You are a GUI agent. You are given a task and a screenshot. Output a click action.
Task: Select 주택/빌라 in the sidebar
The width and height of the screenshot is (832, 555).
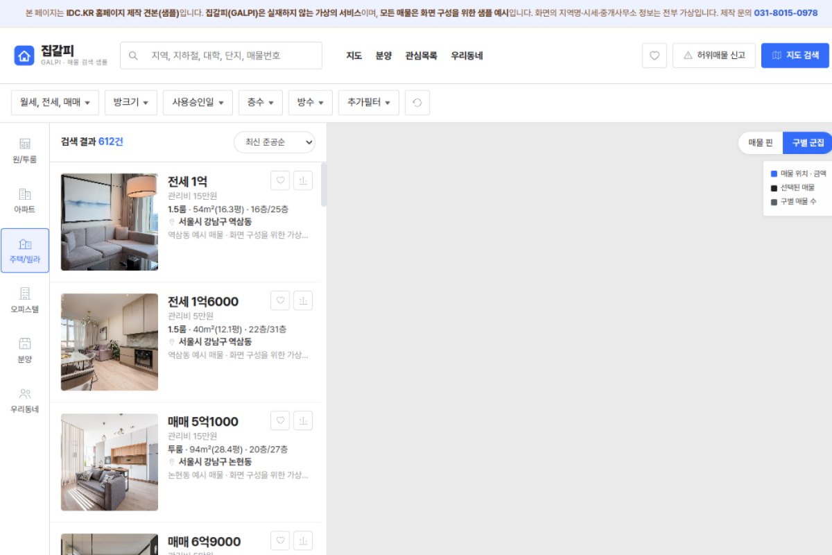point(25,250)
